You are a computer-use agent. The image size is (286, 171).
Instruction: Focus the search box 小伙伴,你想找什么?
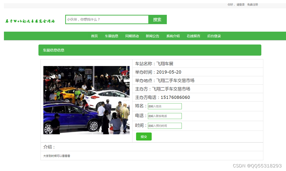[x=107, y=19]
